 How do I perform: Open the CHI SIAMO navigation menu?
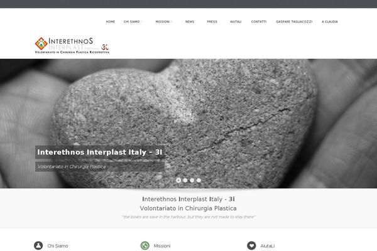pyautogui.click(x=131, y=21)
